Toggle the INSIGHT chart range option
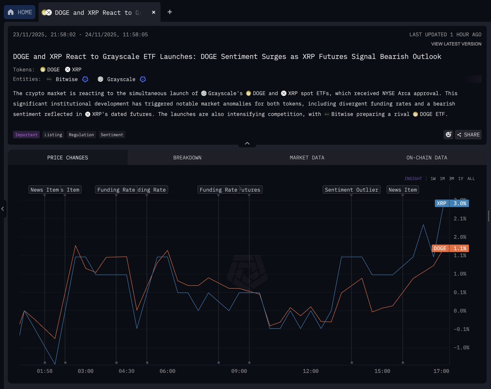 pyautogui.click(x=413, y=179)
